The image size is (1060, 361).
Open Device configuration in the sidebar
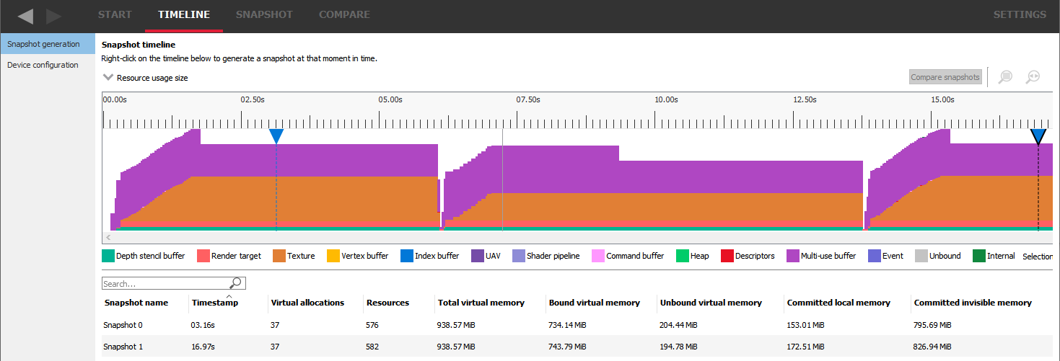[x=43, y=65]
